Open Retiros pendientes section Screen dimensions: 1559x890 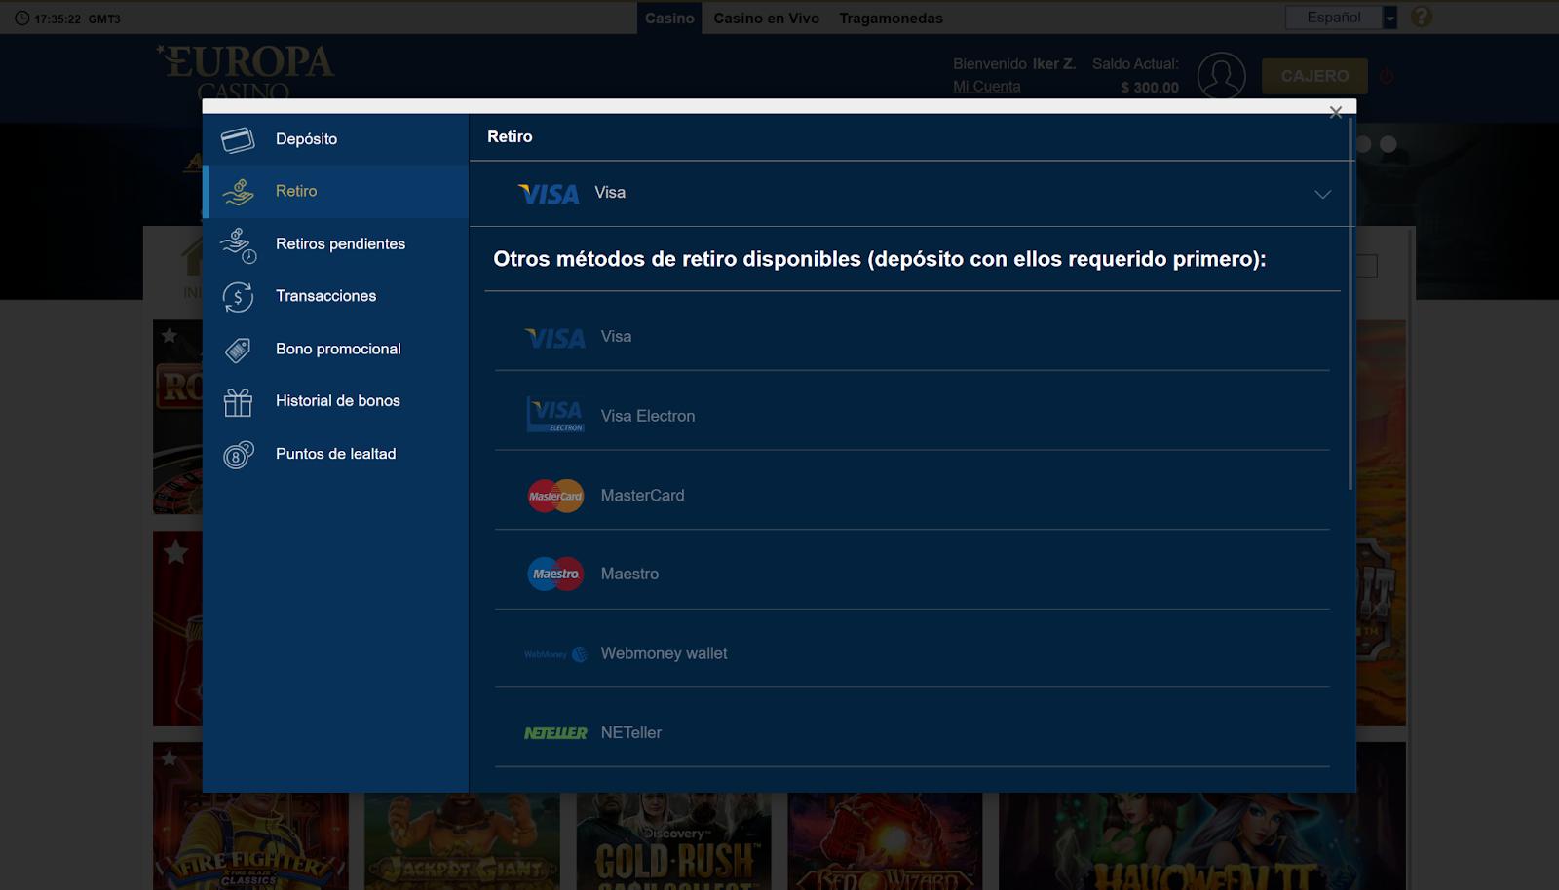coord(335,244)
